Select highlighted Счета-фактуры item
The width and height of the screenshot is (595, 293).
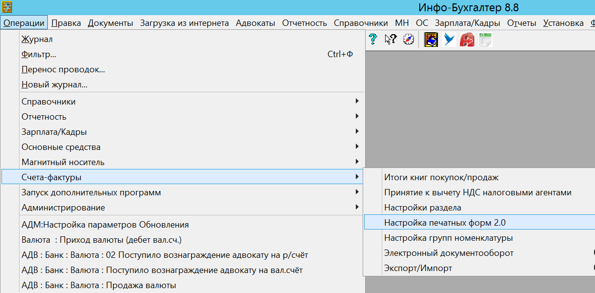(183, 177)
